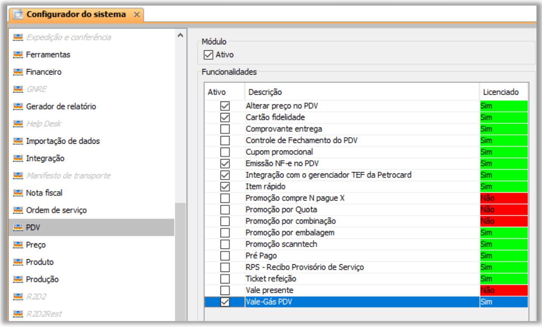Disable Alterar preço no PDV checkbox
The width and height of the screenshot is (542, 327).
pos(225,106)
